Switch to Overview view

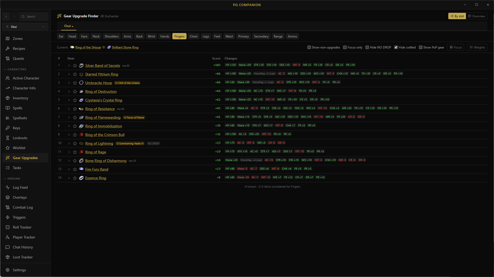pos(477,16)
